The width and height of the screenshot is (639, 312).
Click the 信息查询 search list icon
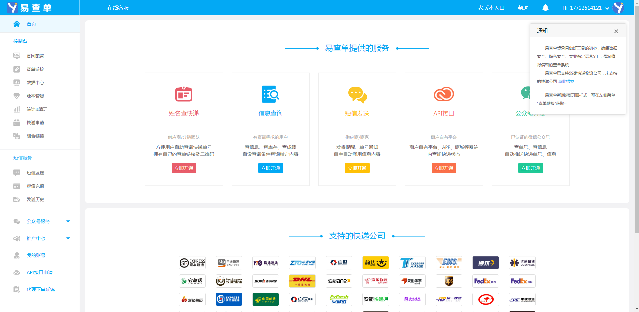click(x=270, y=94)
